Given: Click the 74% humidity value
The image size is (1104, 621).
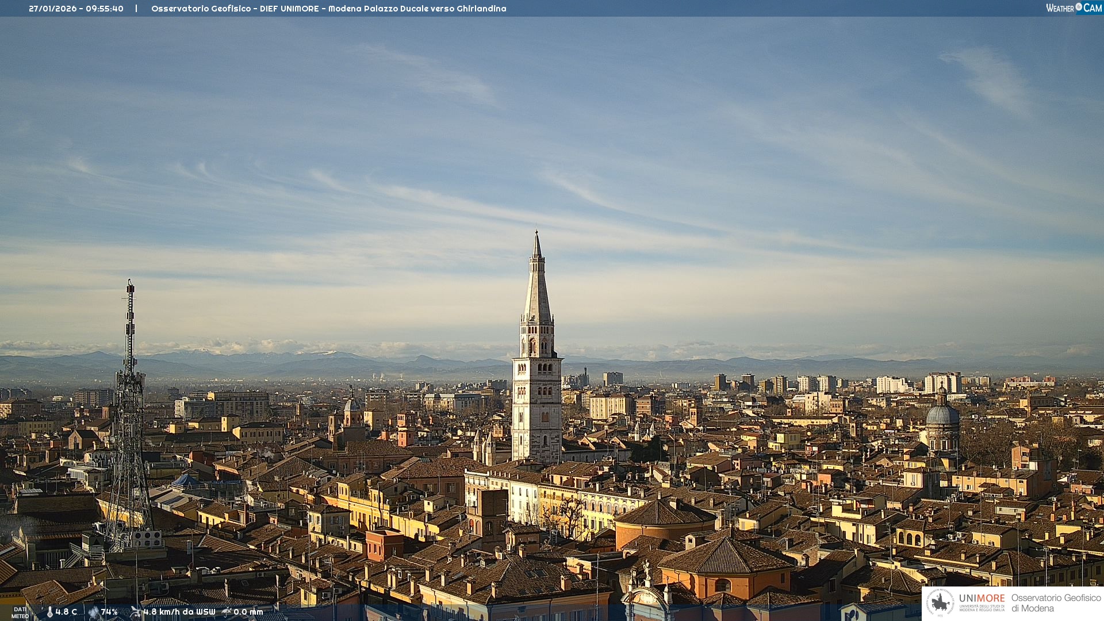Looking at the screenshot, I should coord(109,612).
